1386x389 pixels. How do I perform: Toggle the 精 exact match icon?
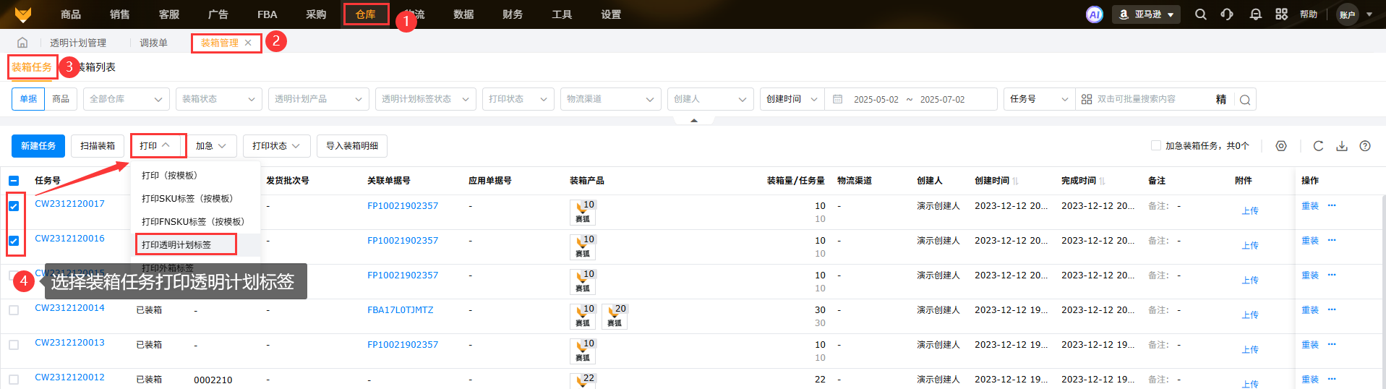[x=1221, y=99]
